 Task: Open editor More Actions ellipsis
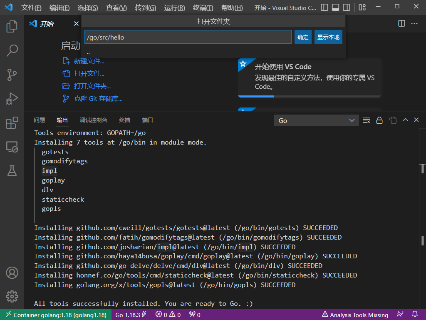point(414,23)
